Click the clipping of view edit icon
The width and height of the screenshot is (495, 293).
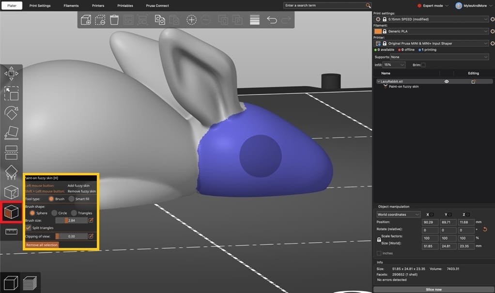pos(91,236)
